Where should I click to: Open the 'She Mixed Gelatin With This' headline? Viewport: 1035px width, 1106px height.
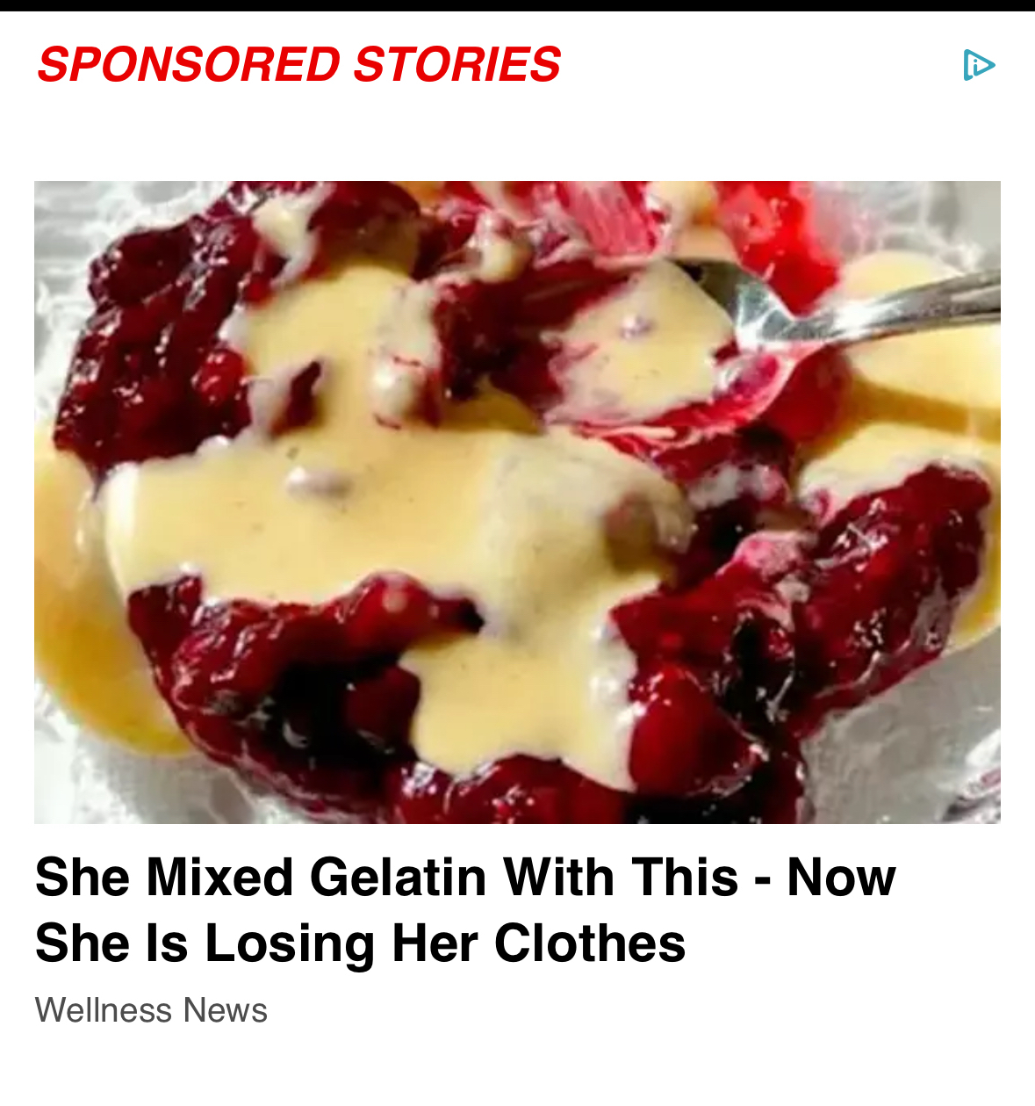[x=465, y=910]
